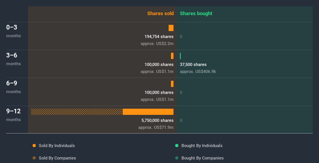This screenshot has width=319, height=163.
Task: Click the 37,500 shares value
Action: click(x=193, y=64)
